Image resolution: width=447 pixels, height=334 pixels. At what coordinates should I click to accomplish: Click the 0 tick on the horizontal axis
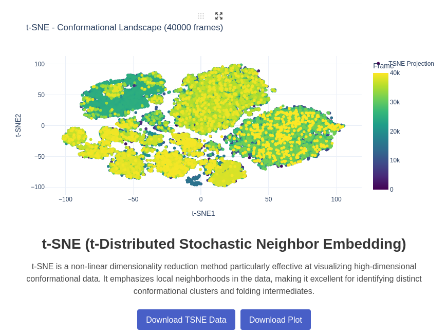click(x=200, y=199)
